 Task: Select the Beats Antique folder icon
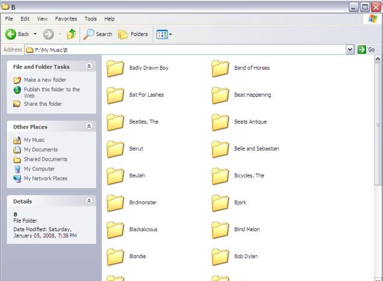click(220, 122)
